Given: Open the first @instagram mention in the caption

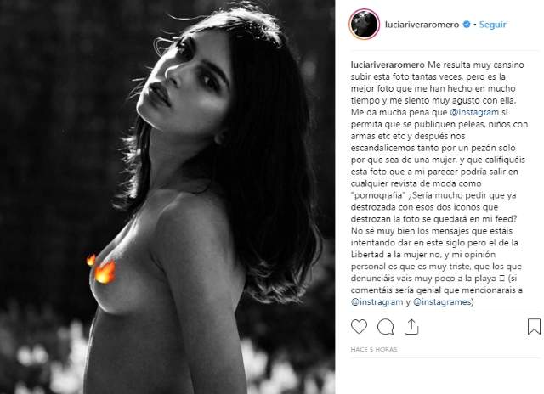Looking at the screenshot, I should pyautogui.click(x=474, y=112).
